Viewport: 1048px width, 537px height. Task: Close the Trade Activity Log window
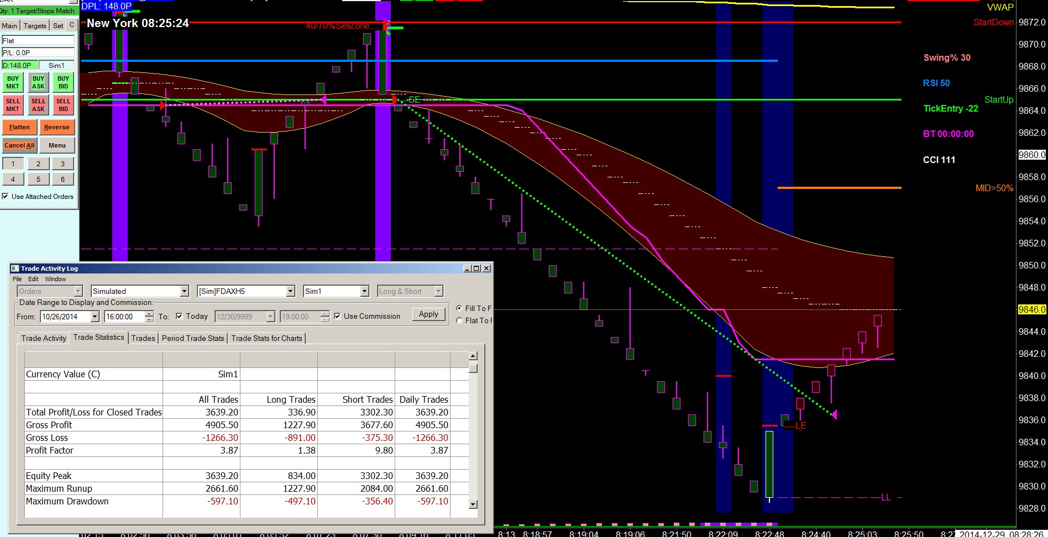coord(486,268)
